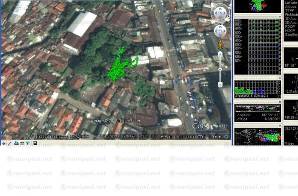The height and width of the screenshot is (196, 298).
Task: Select the pencil draw tool in bottom toolbar
Action: tap(10, 143)
